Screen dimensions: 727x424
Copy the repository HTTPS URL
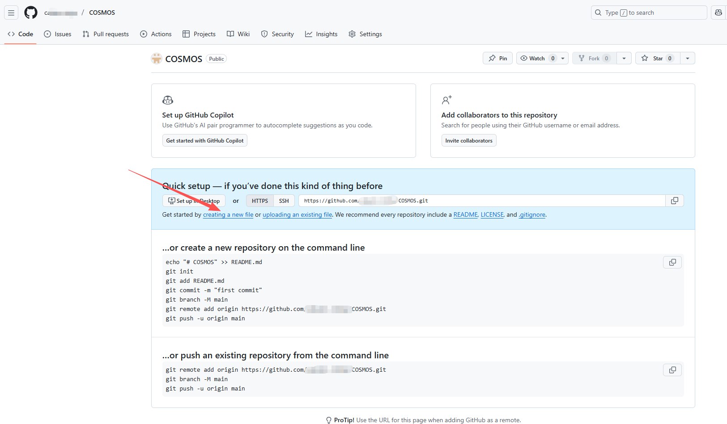point(674,201)
